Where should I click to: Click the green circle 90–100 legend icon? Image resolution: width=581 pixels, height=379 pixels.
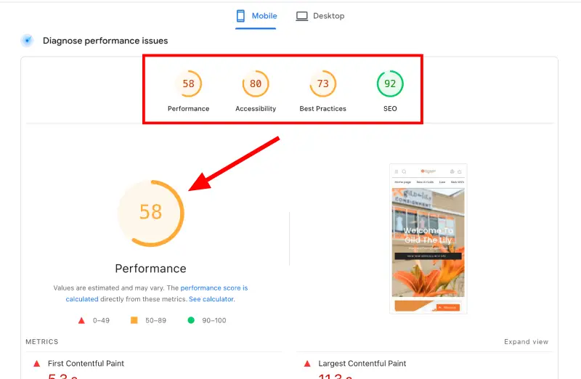pyautogui.click(x=191, y=320)
